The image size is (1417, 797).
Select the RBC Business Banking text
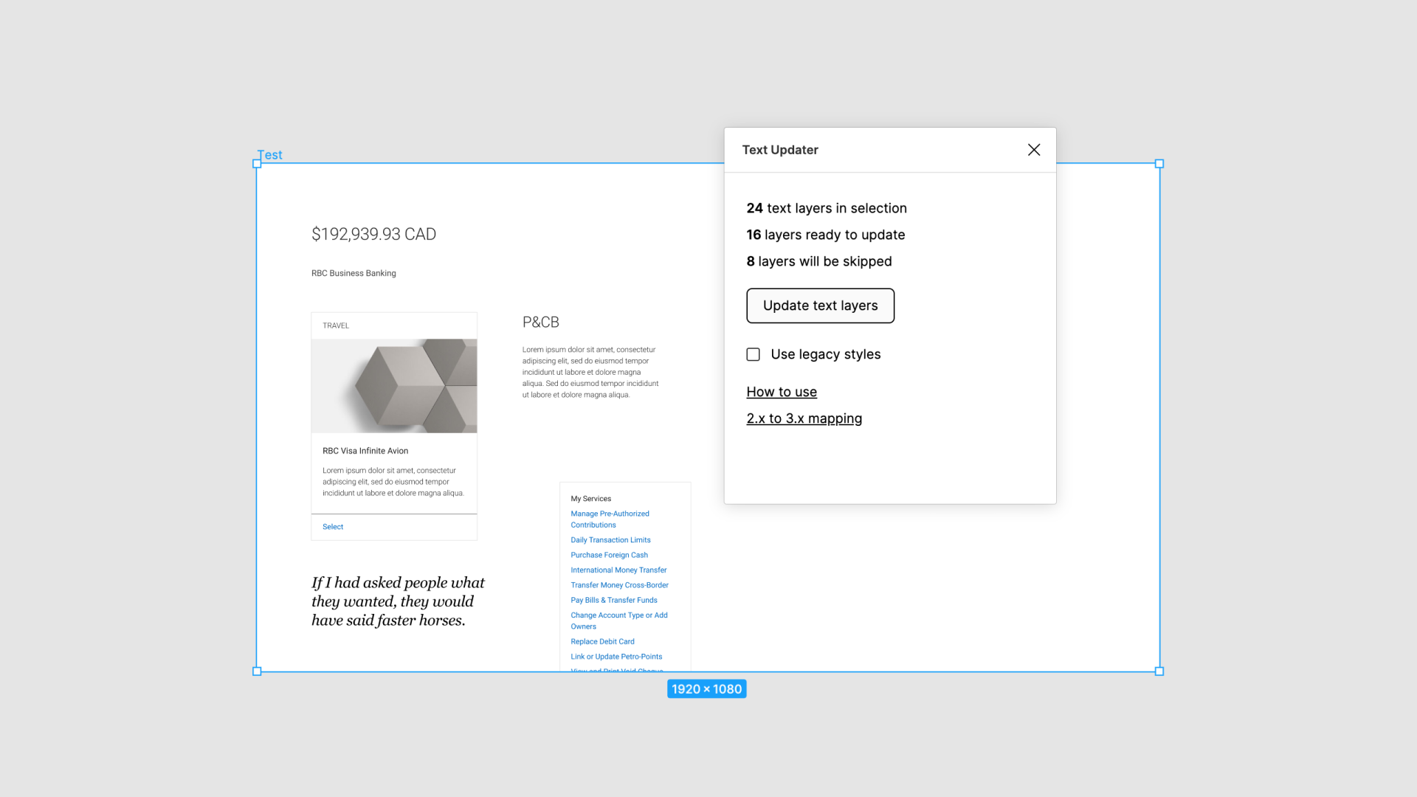pyautogui.click(x=354, y=273)
